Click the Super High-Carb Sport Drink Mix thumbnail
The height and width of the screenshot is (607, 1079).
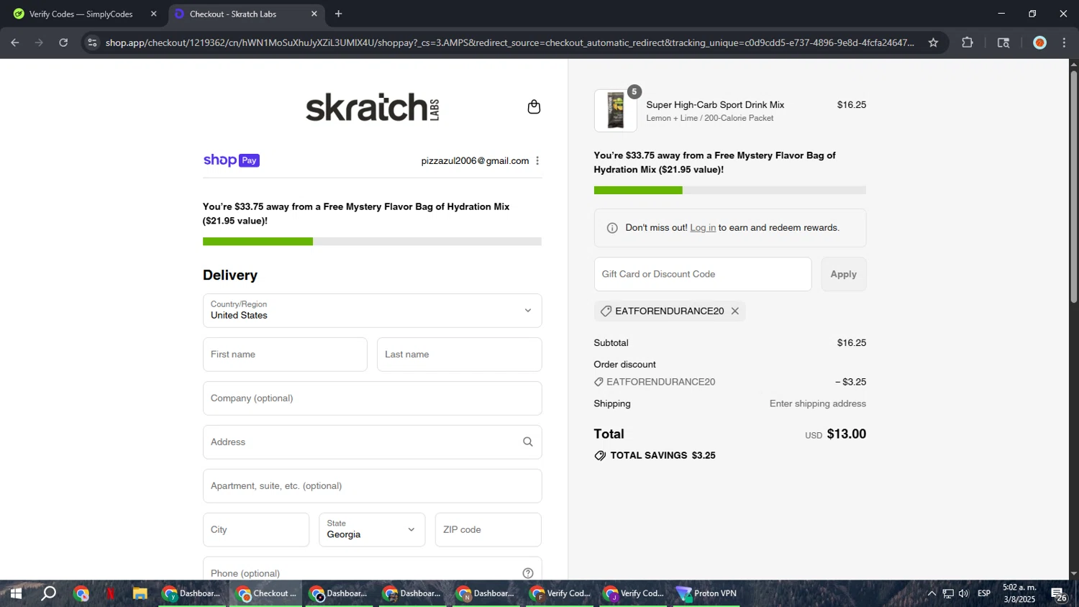coord(615,111)
